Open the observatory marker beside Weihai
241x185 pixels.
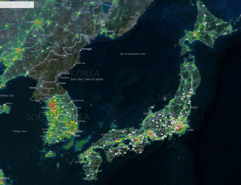(5, 105)
